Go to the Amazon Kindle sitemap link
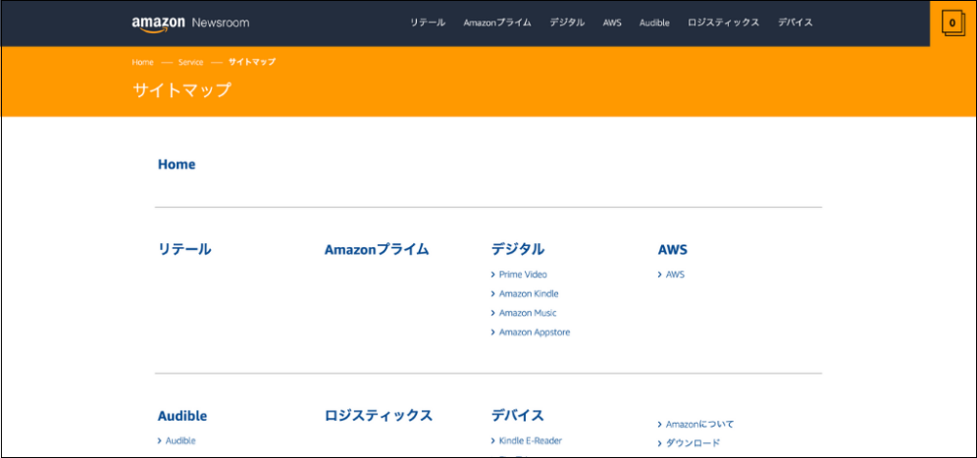 (x=529, y=294)
